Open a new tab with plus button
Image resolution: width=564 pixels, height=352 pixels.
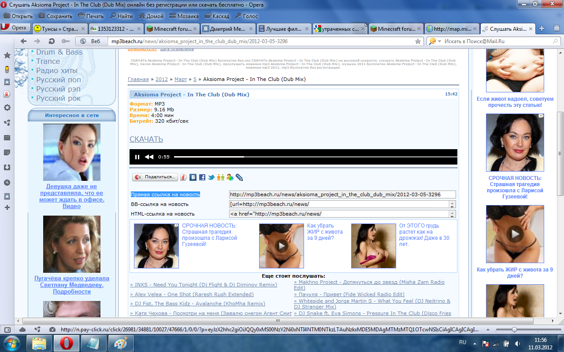(x=542, y=28)
